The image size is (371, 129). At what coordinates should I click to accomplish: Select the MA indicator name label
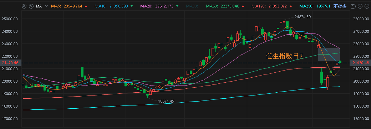(39, 6)
